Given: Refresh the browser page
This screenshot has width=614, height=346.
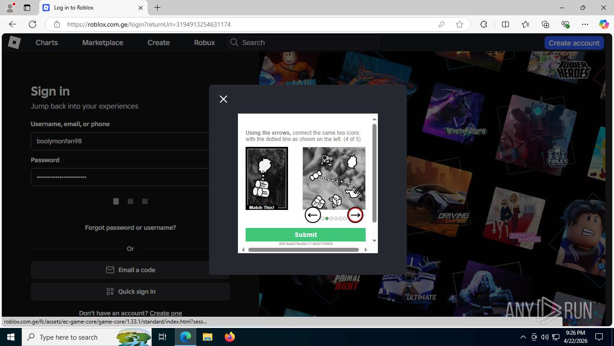Looking at the screenshot, I should [x=33, y=24].
